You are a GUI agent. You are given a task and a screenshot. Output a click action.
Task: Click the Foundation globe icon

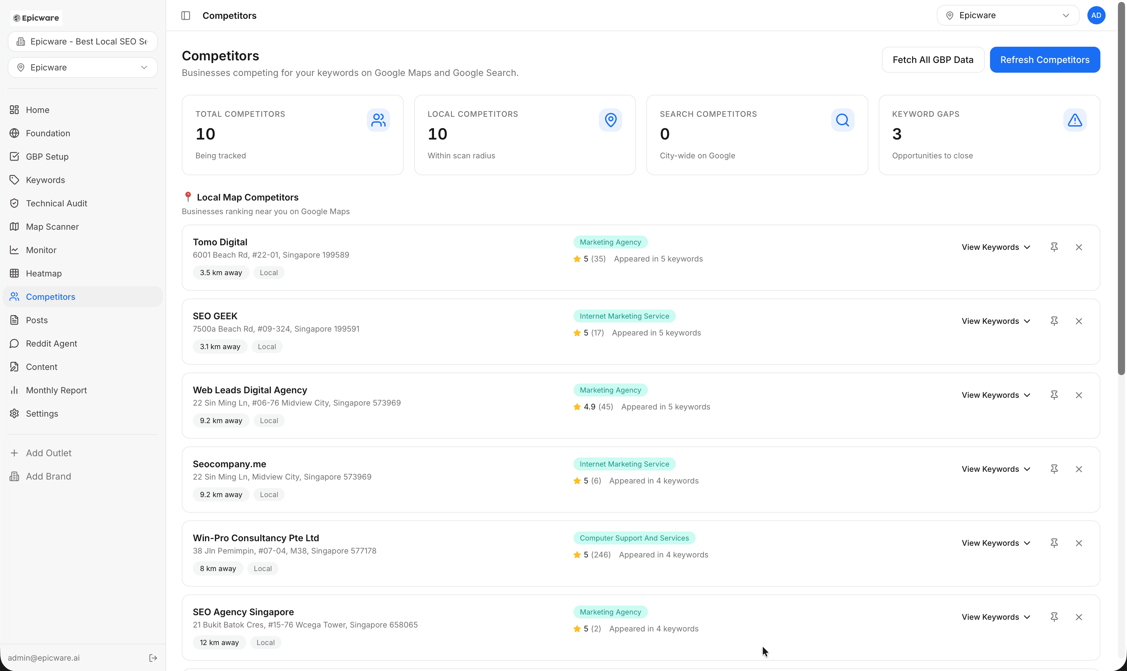15,133
